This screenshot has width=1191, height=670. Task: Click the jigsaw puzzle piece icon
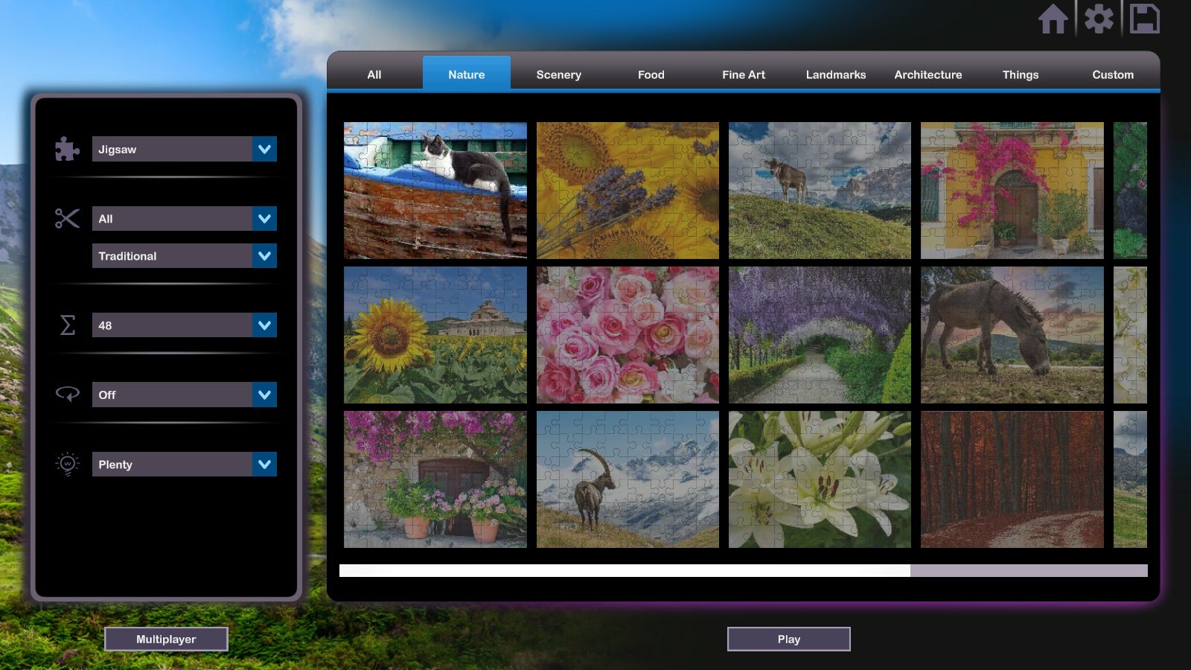coord(66,149)
